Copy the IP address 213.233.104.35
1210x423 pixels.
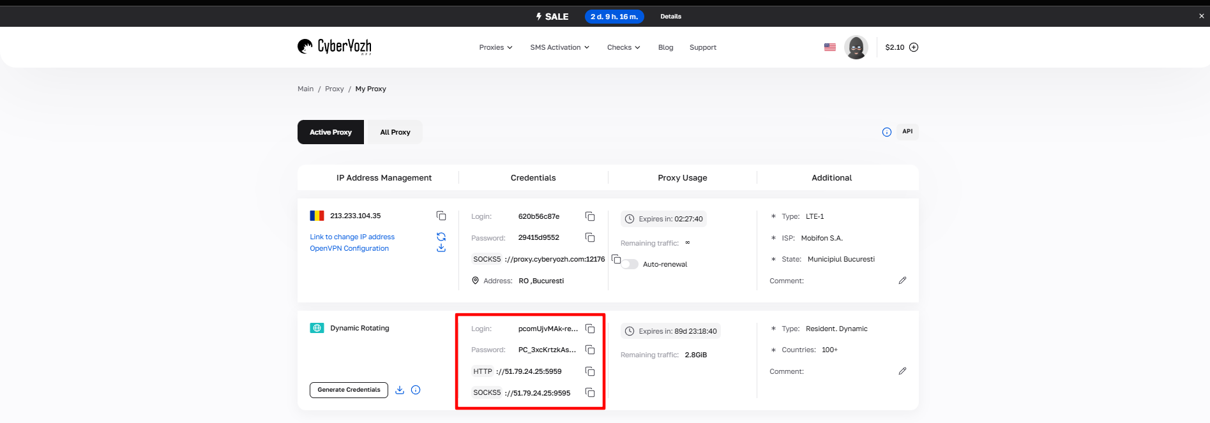click(441, 216)
